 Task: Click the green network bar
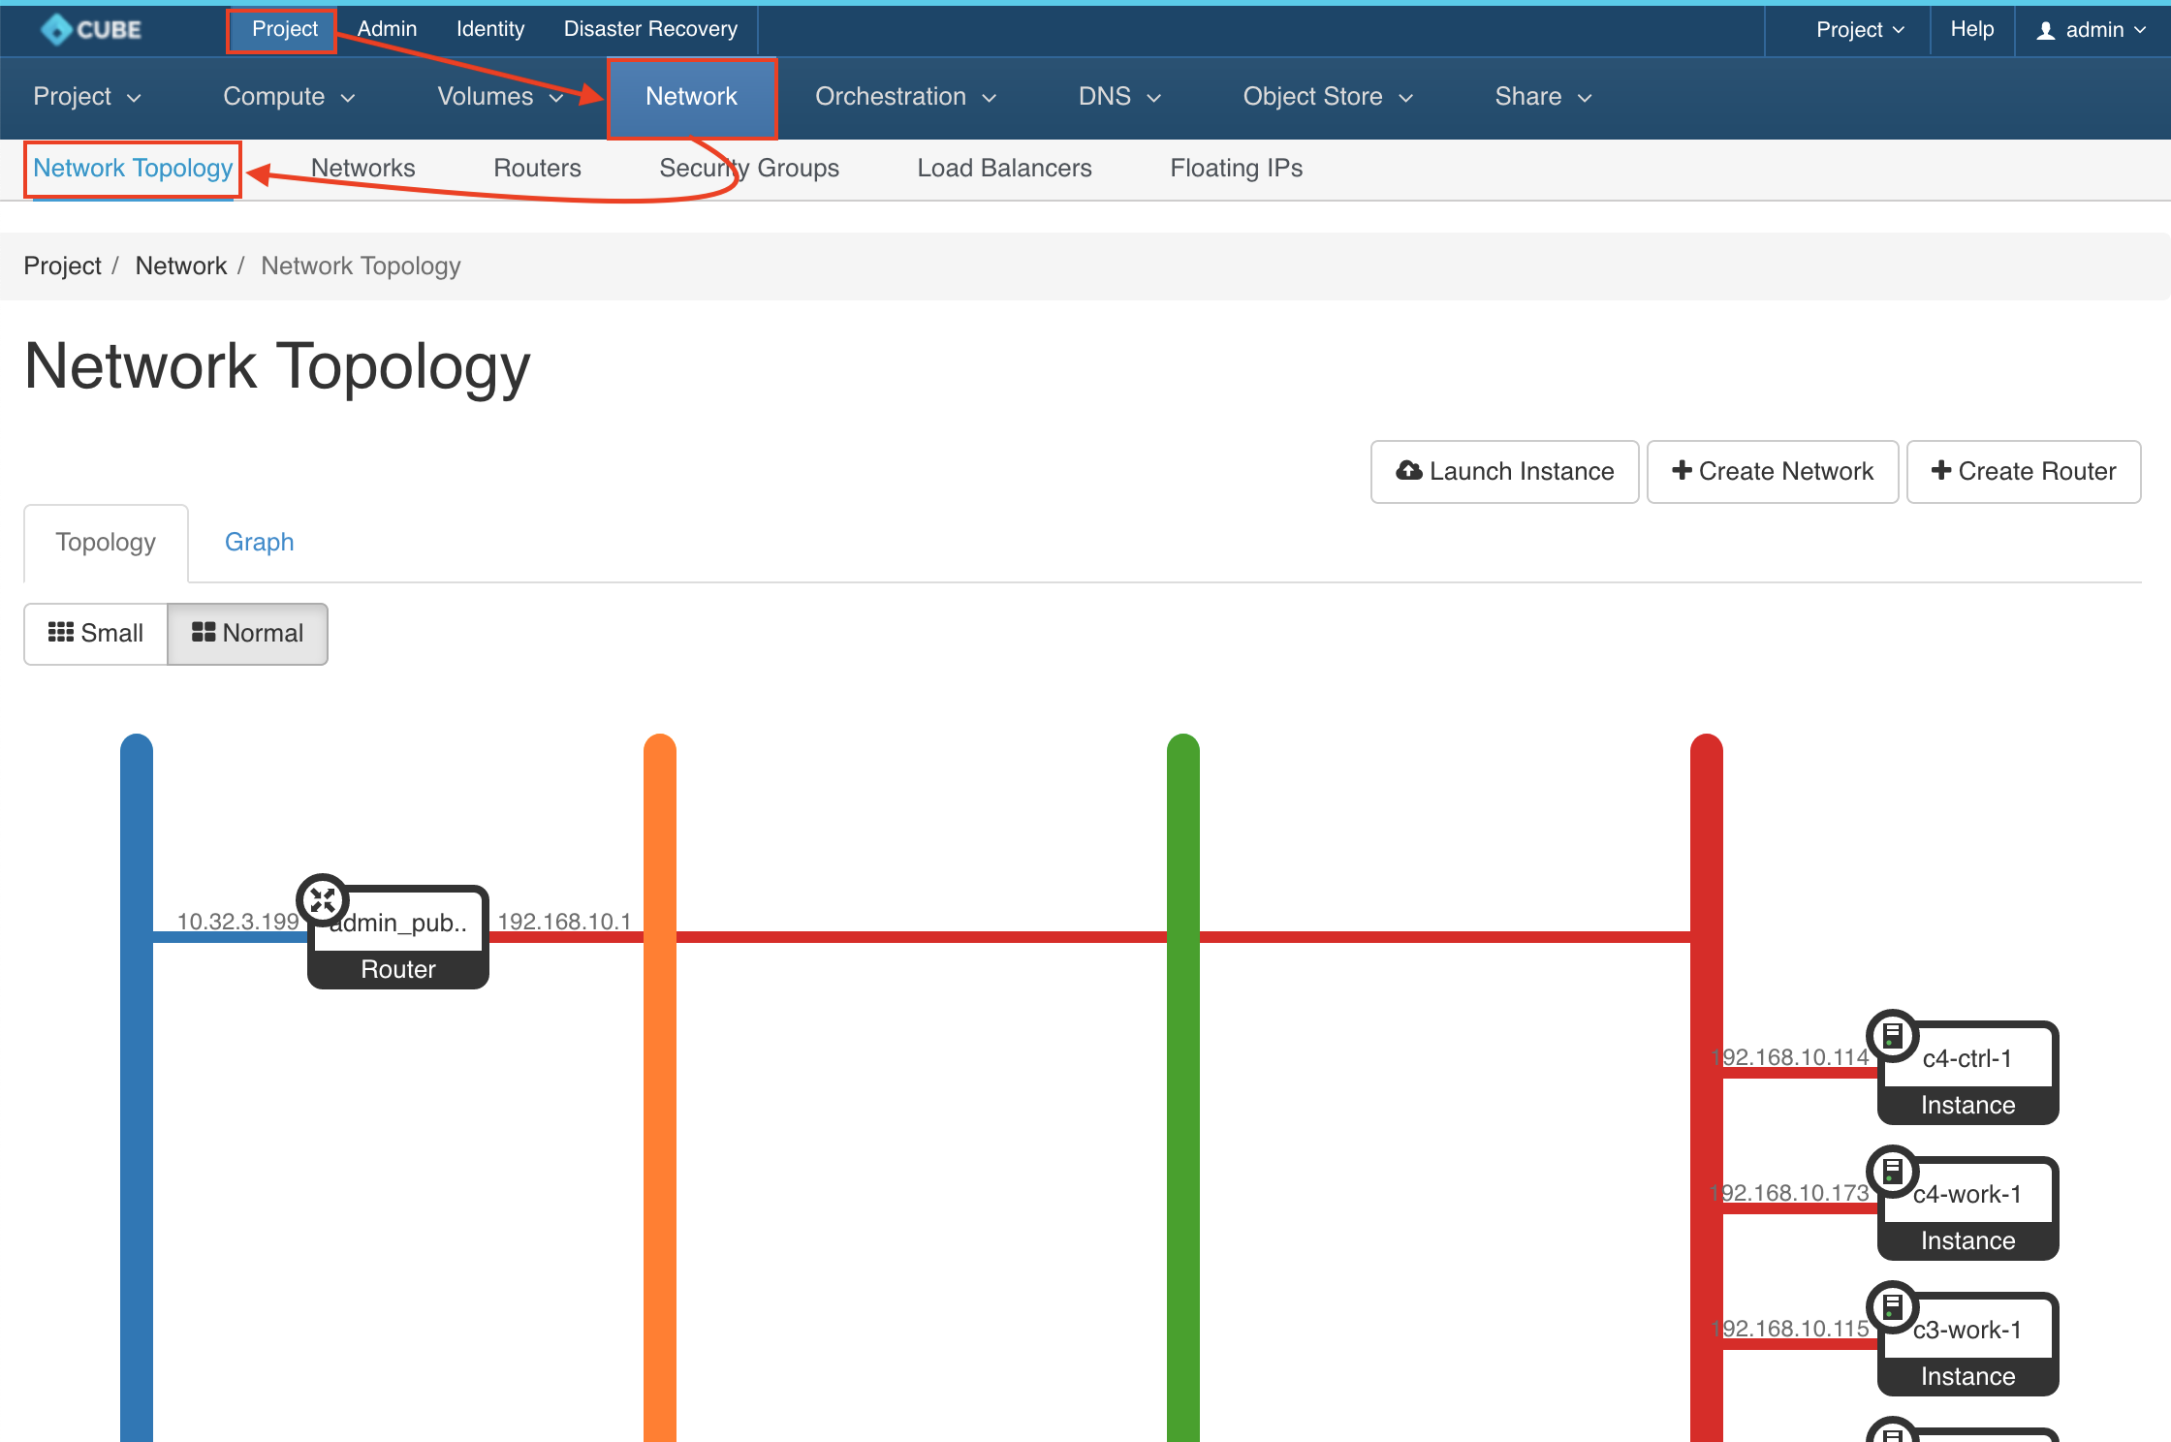[x=1183, y=1087]
